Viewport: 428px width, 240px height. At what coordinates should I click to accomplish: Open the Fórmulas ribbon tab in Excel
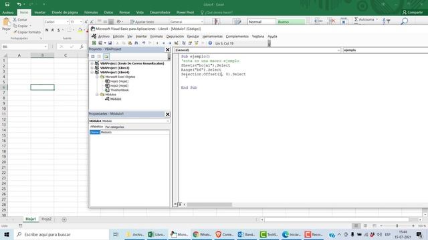click(91, 12)
